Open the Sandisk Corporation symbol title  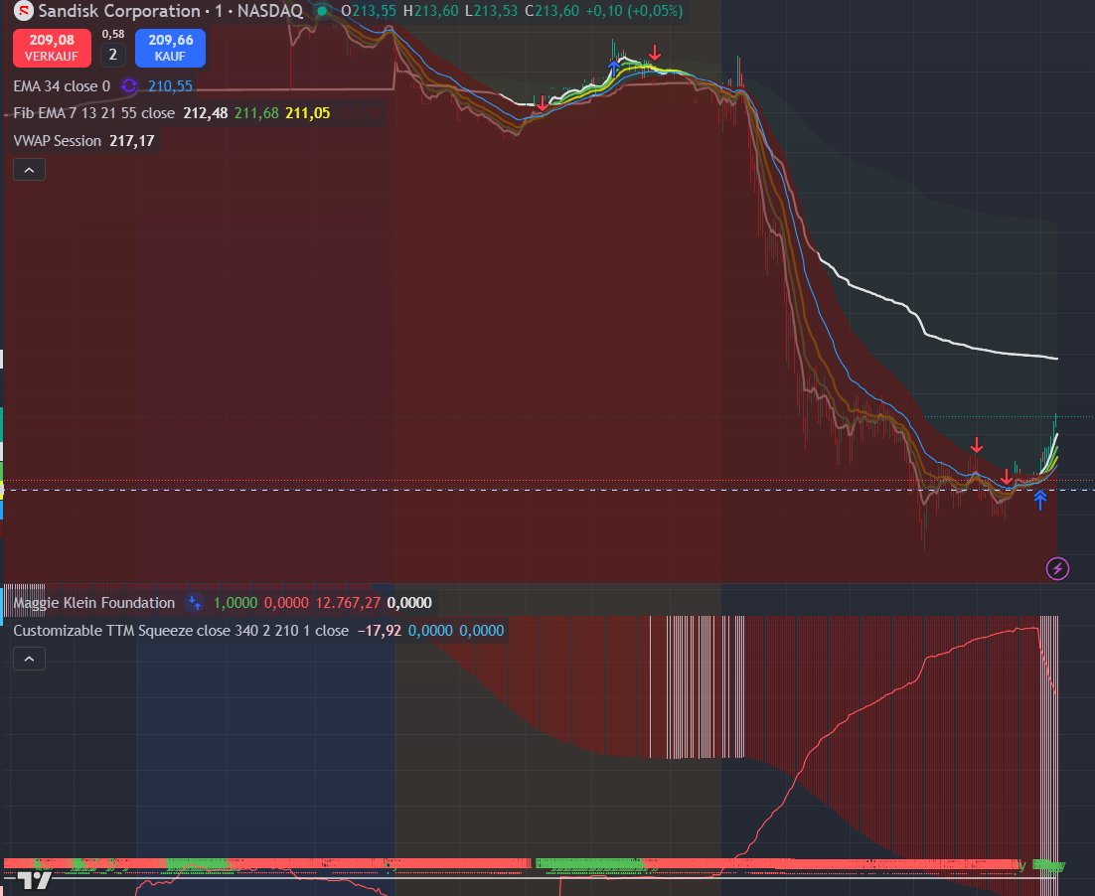coord(119,11)
